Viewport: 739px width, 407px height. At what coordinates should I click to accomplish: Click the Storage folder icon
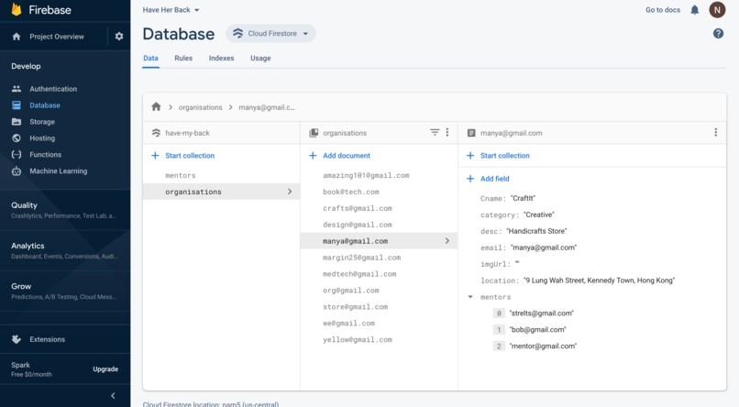tap(17, 122)
